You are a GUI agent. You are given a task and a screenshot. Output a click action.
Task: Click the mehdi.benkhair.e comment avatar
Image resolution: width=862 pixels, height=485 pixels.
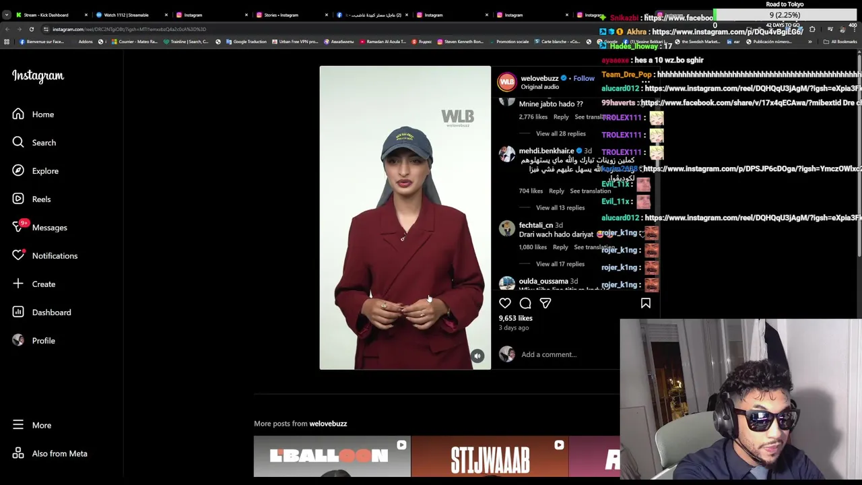point(506,154)
